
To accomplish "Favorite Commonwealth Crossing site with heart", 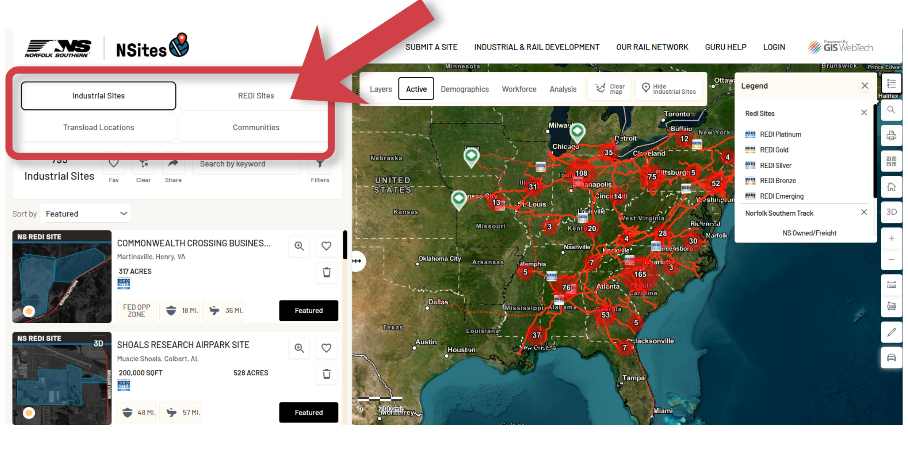I will tap(326, 246).
